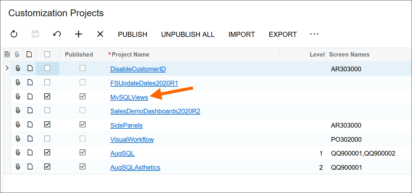Click the Save icon in the toolbar

(x=35, y=34)
